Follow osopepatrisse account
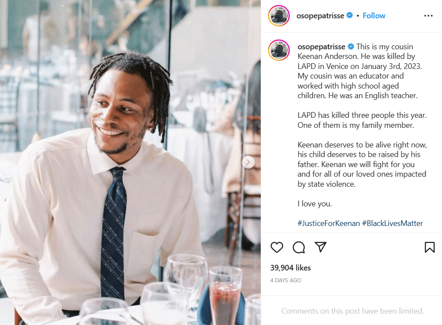This screenshot has width=442, height=325. [374, 16]
